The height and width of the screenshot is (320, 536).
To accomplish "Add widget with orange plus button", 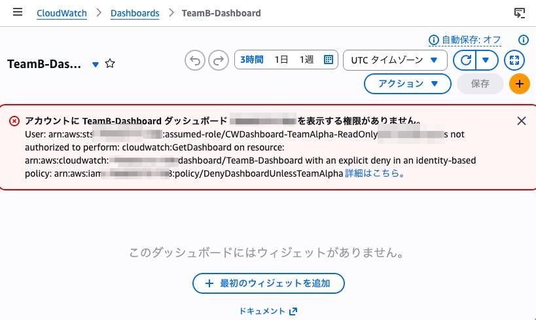I will [519, 84].
